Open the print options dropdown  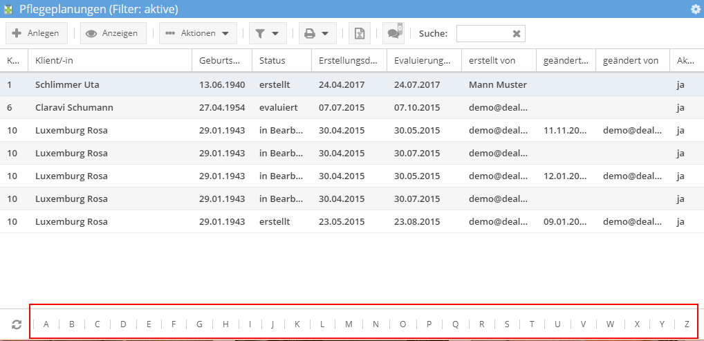coord(317,33)
